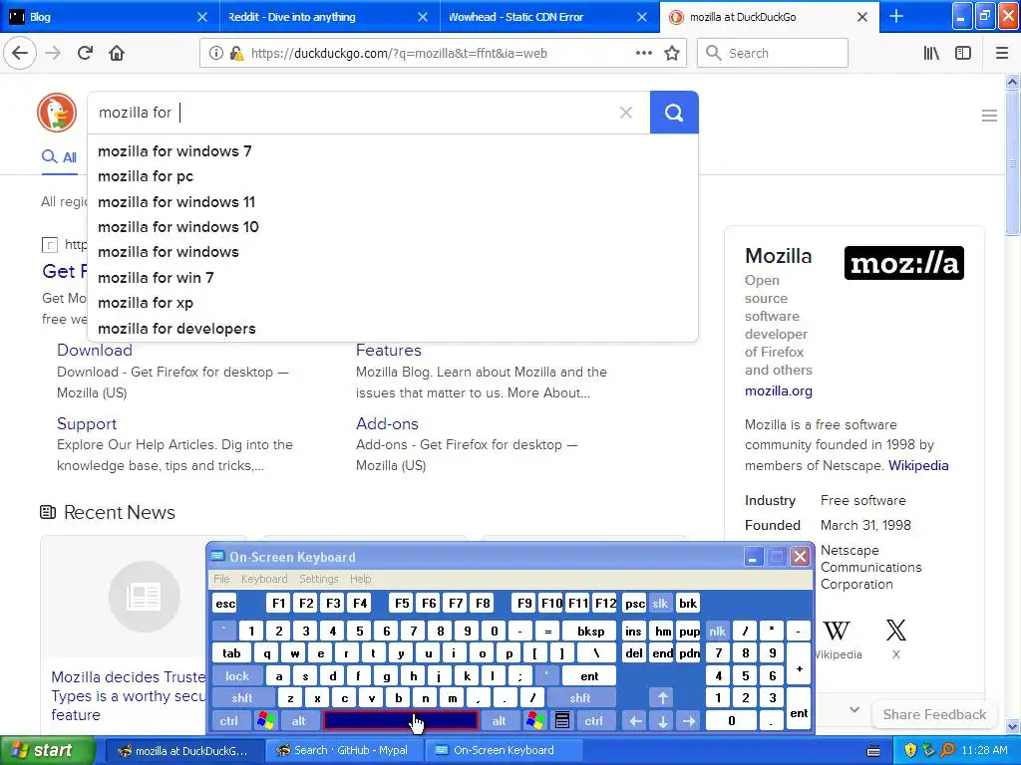Open the Add-ons sitelink

click(387, 423)
